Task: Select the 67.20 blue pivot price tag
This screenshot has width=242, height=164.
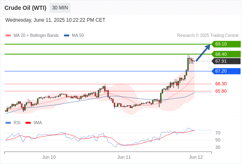Action: pyautogui.click(x=226, y=71)
